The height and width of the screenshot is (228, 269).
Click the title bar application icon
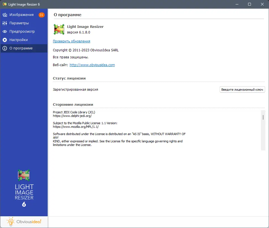pyautogui.click(x=5, y=4)
